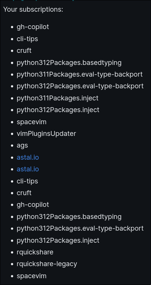Select gh-copilot entry directly under the subscriptions heading

point(33,27)
